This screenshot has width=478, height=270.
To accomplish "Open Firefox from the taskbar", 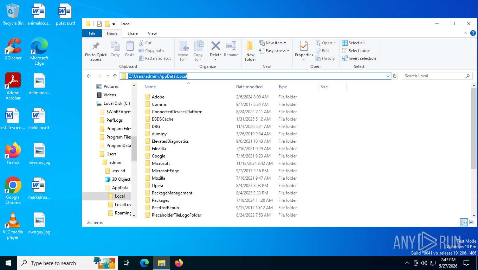I will [179, 263].
